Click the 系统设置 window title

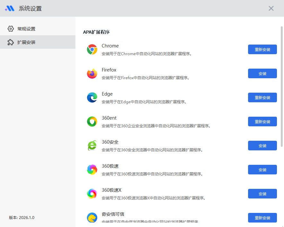pos(30,9)
